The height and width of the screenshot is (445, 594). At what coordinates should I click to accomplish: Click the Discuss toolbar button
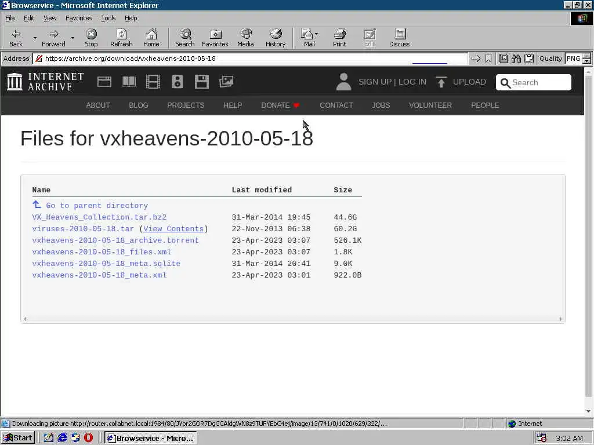(x=399, y=38)
